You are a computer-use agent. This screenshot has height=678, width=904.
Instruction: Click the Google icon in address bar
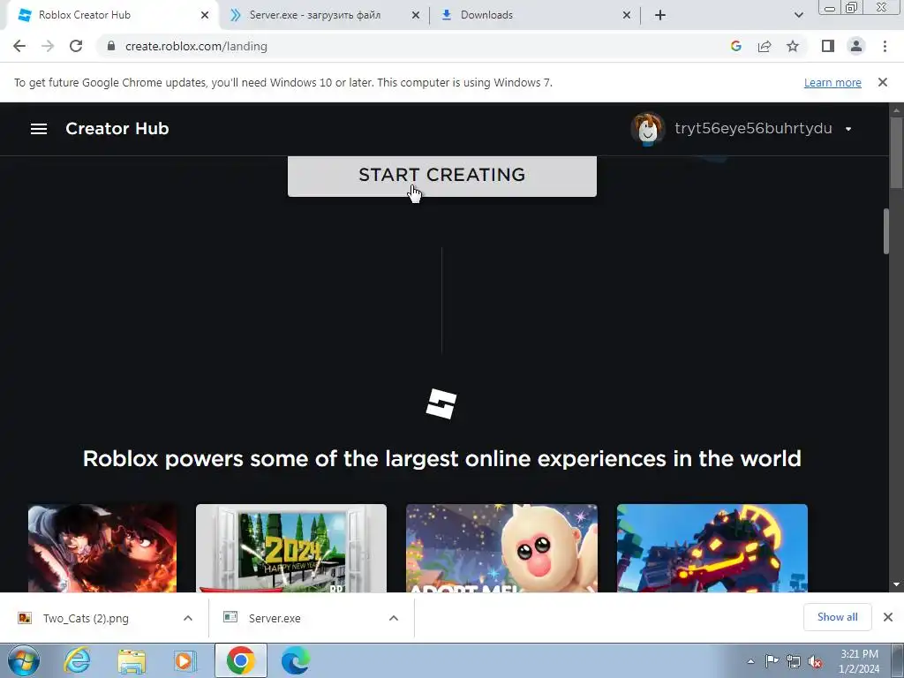(735, 46)
